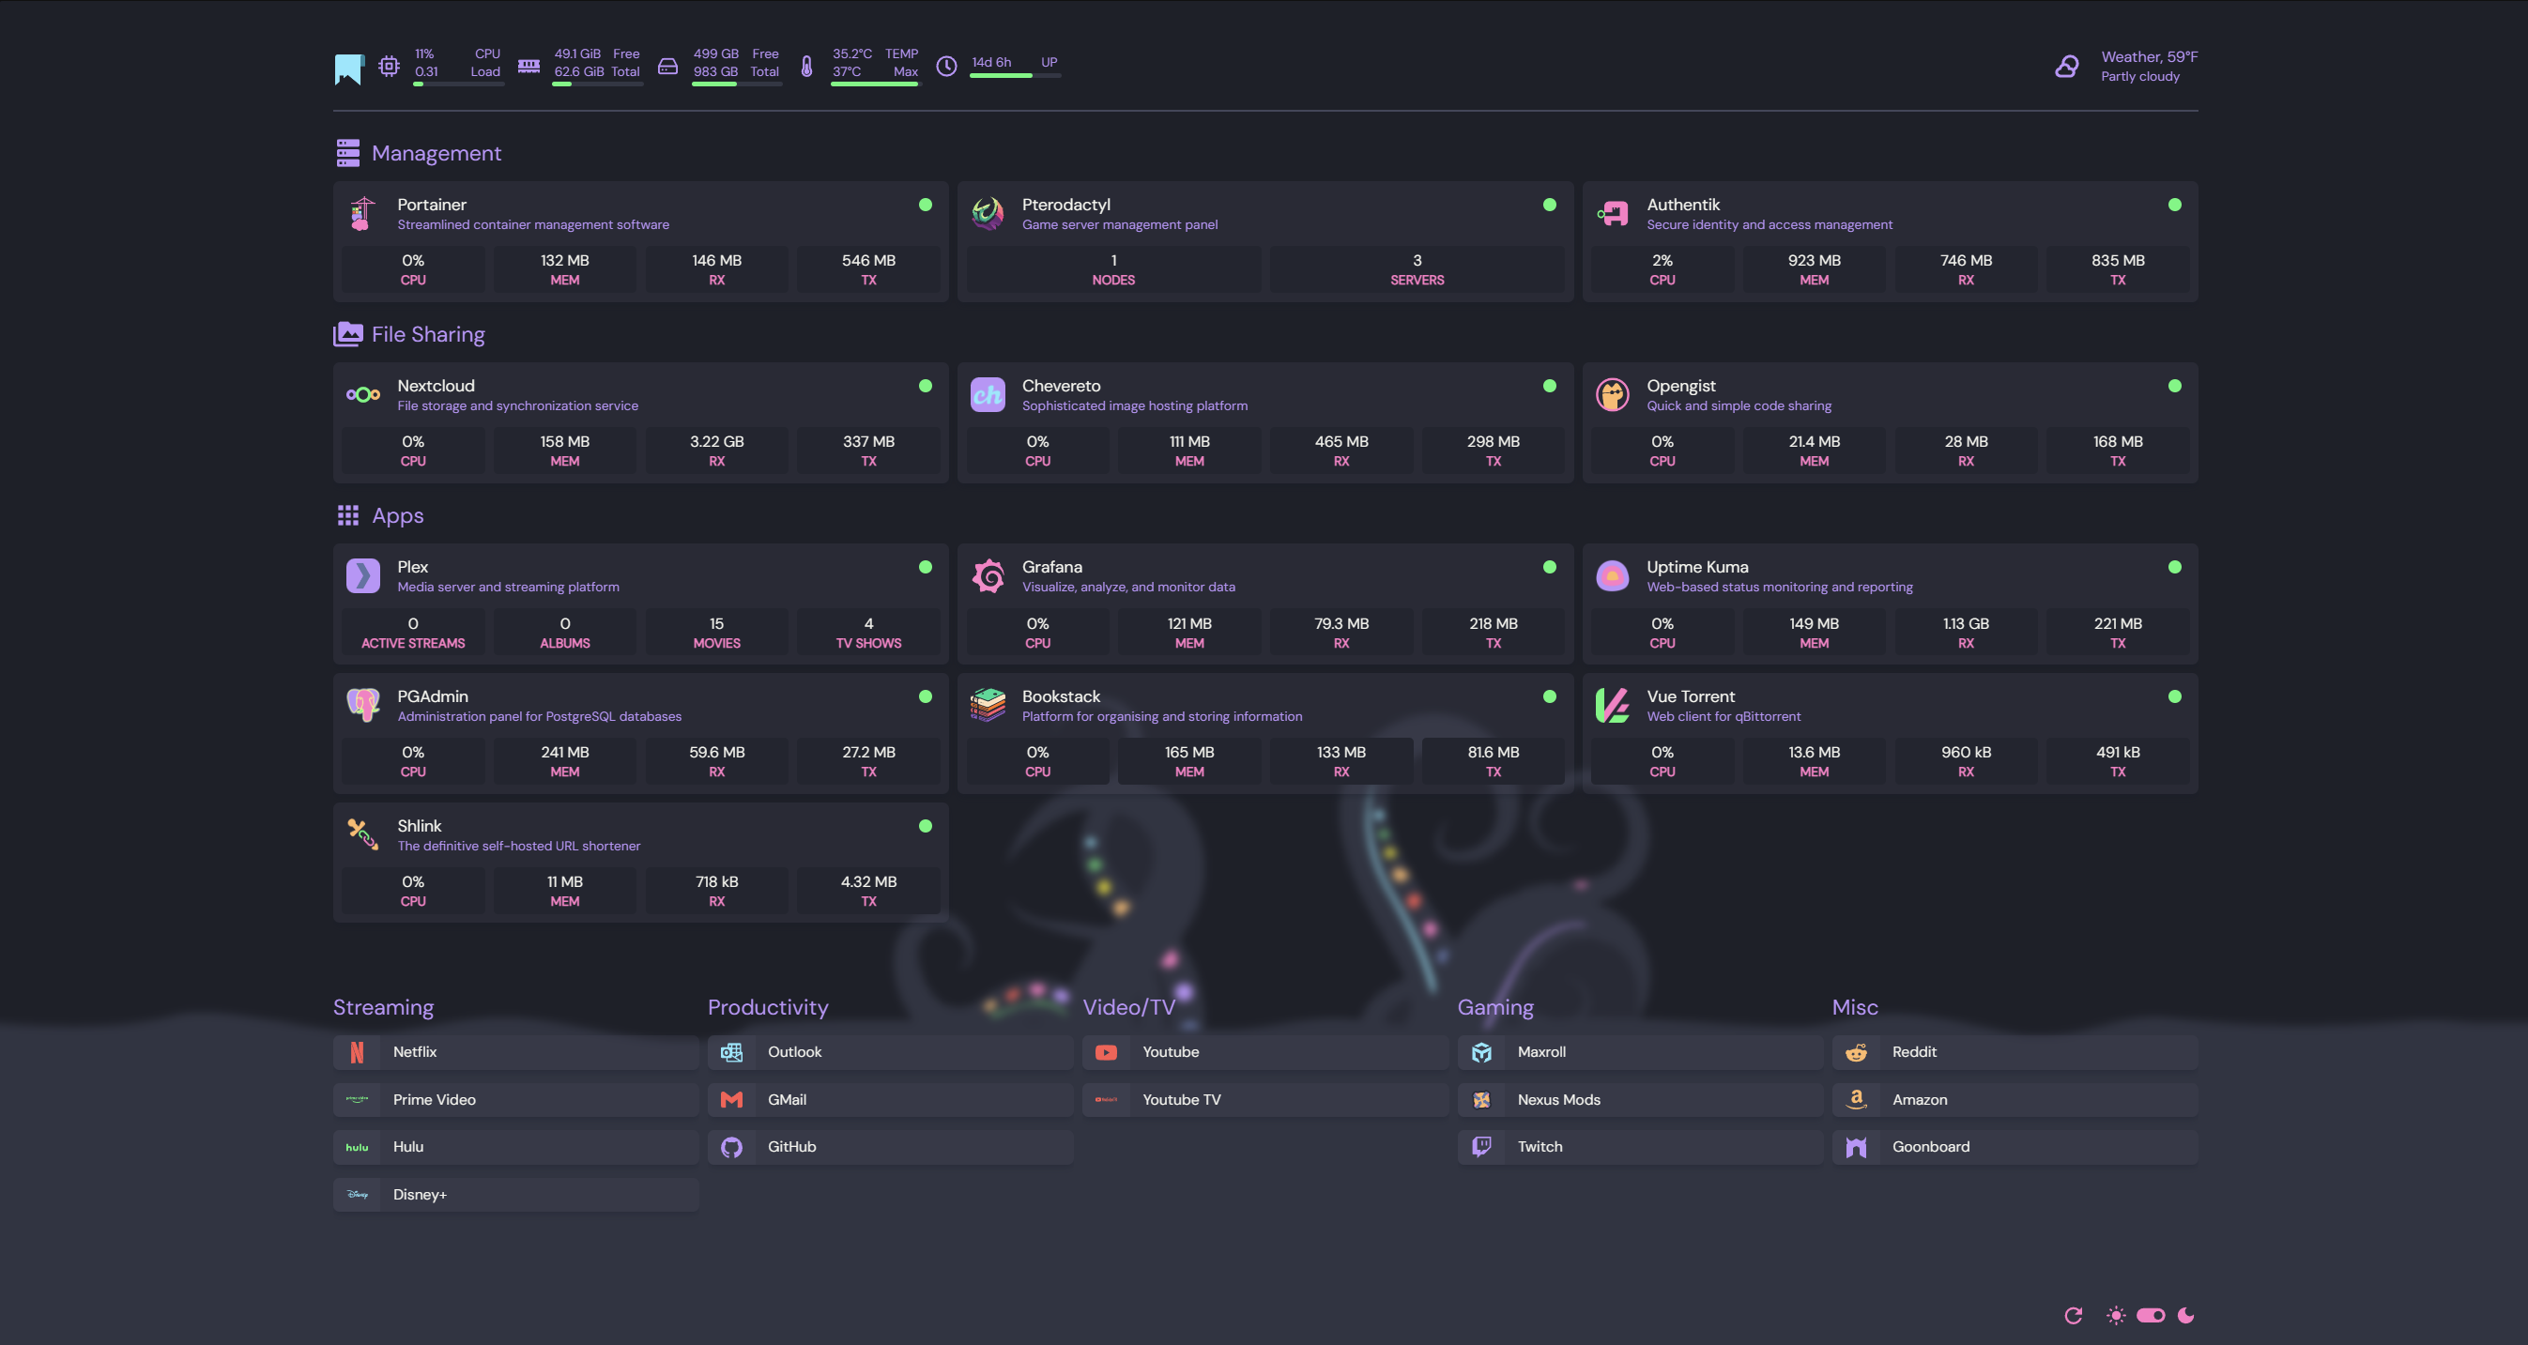Click the Portainer crane icon
The image size is (2528, 1345).
click(x=362, y=213)
